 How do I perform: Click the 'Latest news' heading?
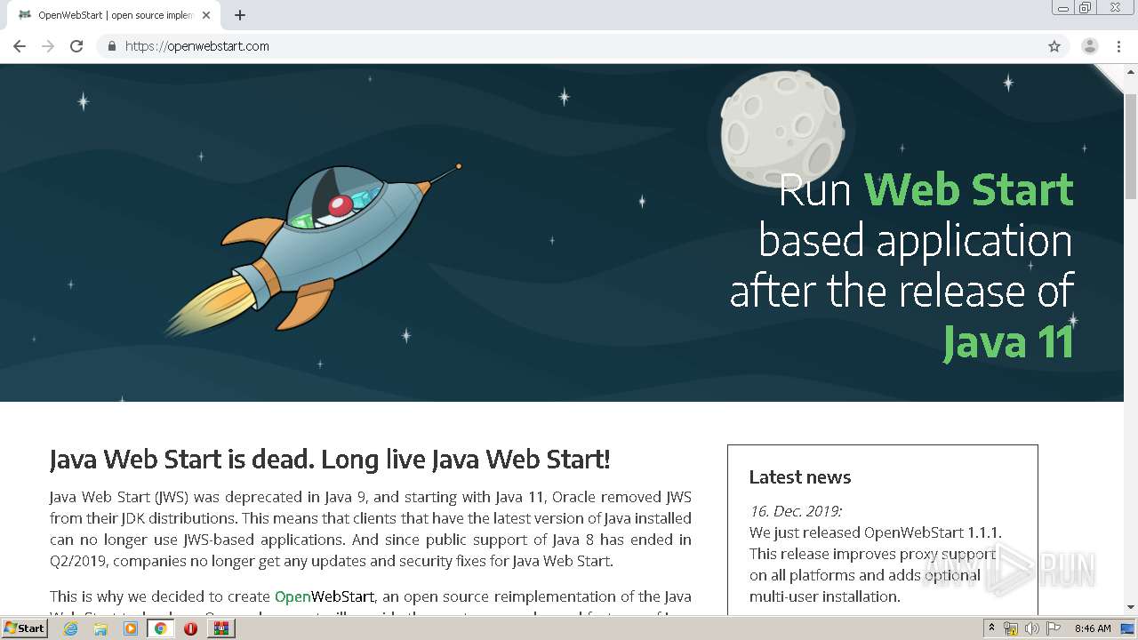click(x=800, y=477)
